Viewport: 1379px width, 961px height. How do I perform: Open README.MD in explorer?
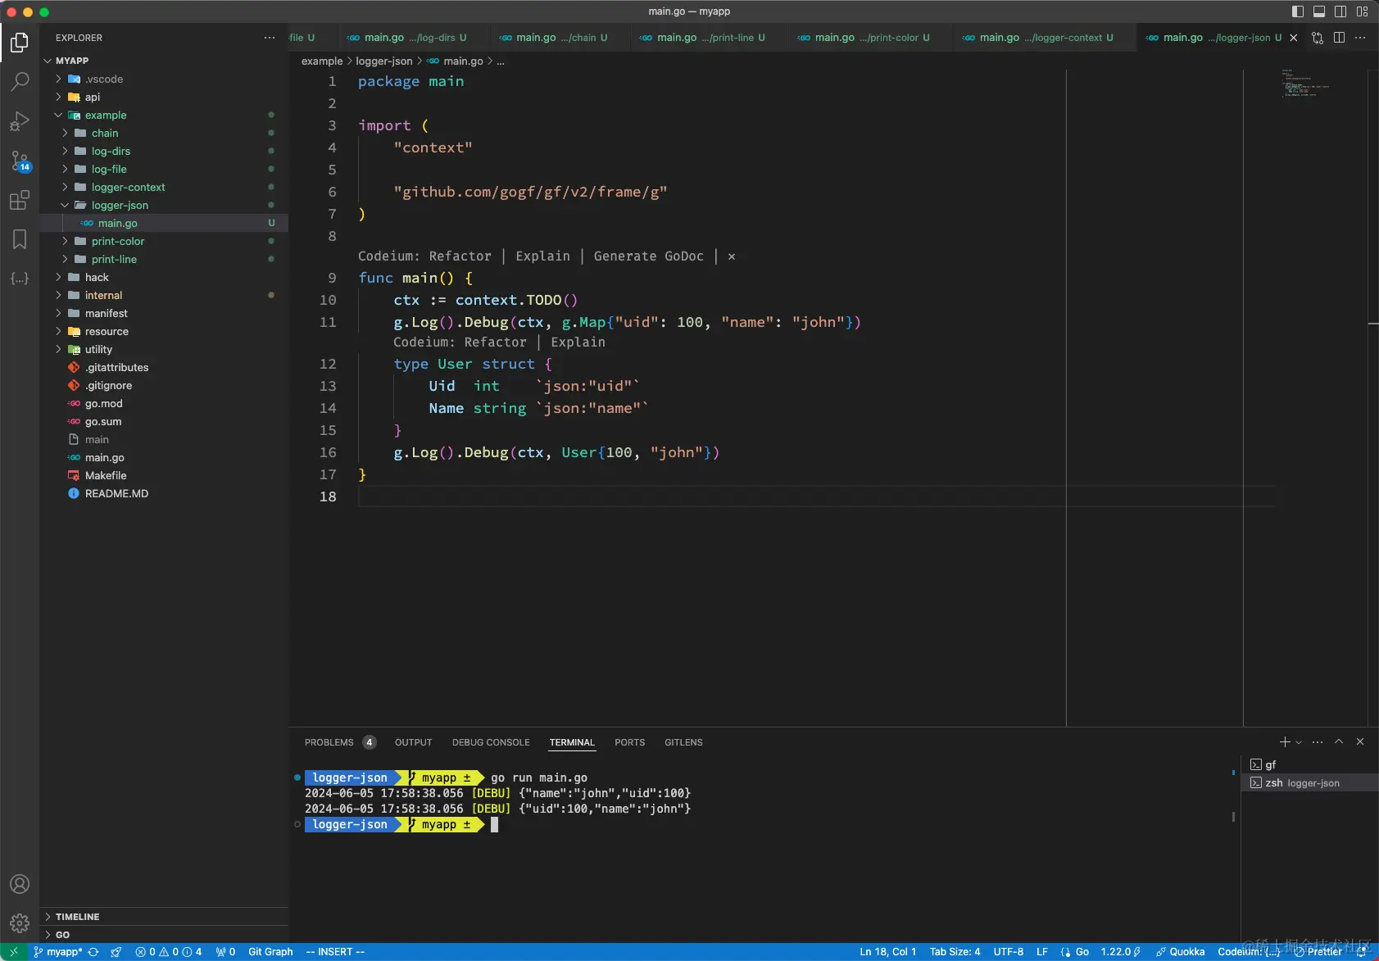pos(116,494)
